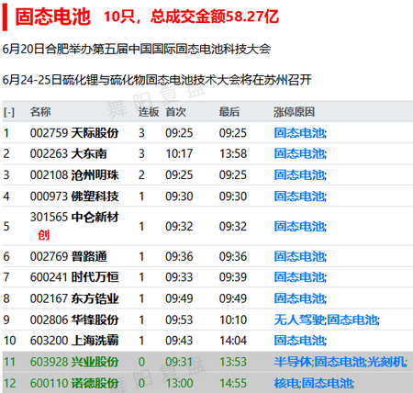This screenshot has width=413, height=393.
Task: Open the 光刻机 link for 兴业股份
Action: click(x=386, y=362)
